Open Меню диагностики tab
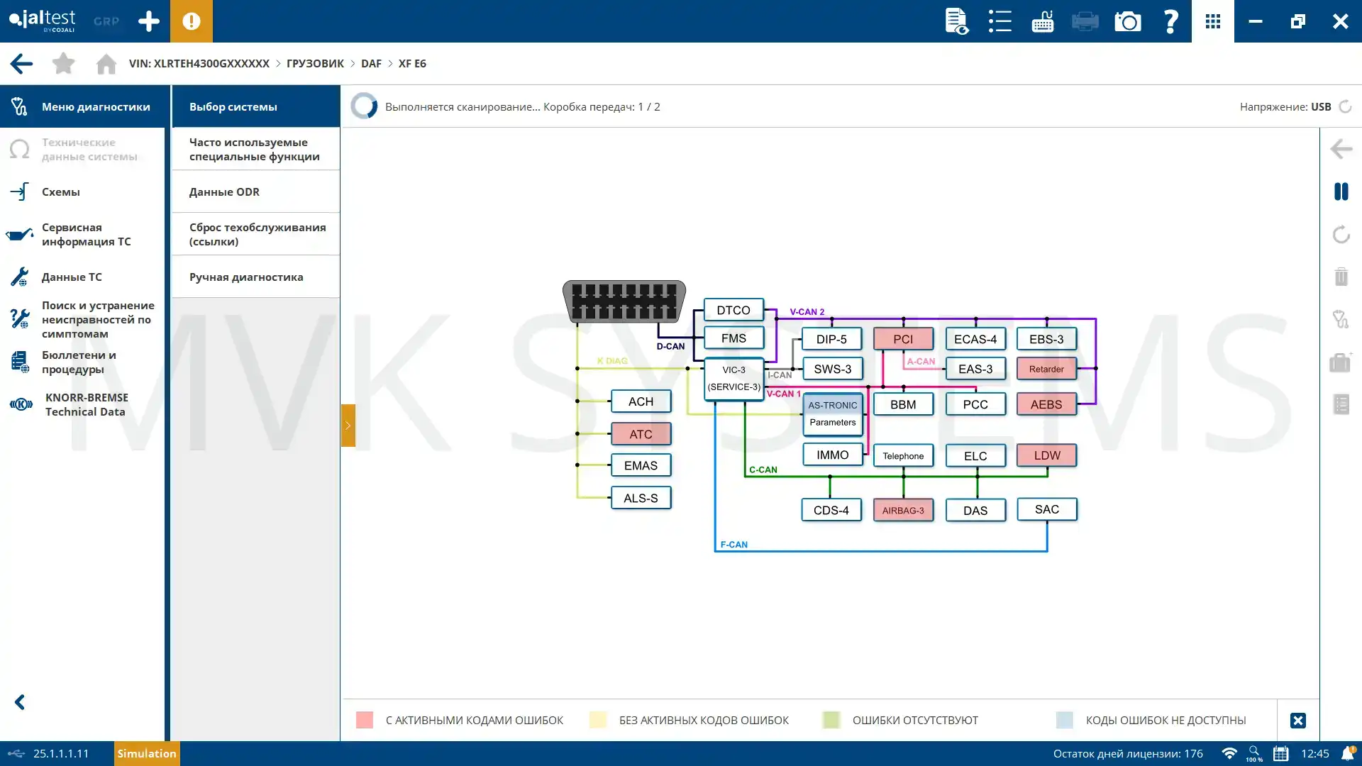 (x=85, y=106)
